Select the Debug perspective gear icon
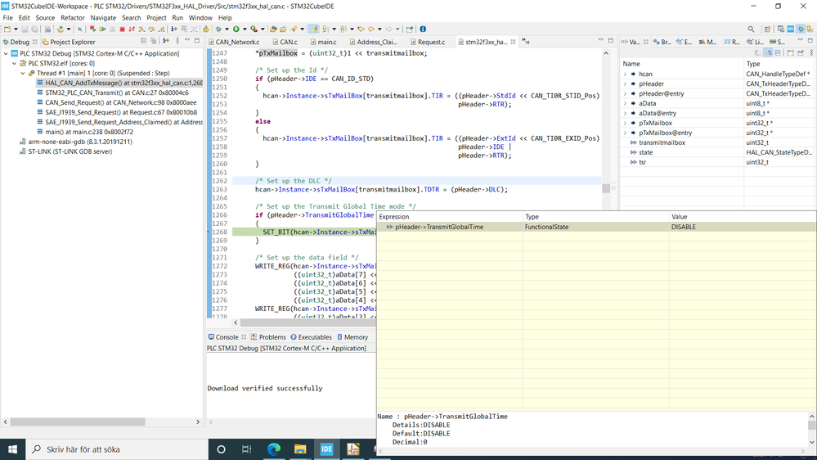 pyautogui.click(x=801, y=29)
